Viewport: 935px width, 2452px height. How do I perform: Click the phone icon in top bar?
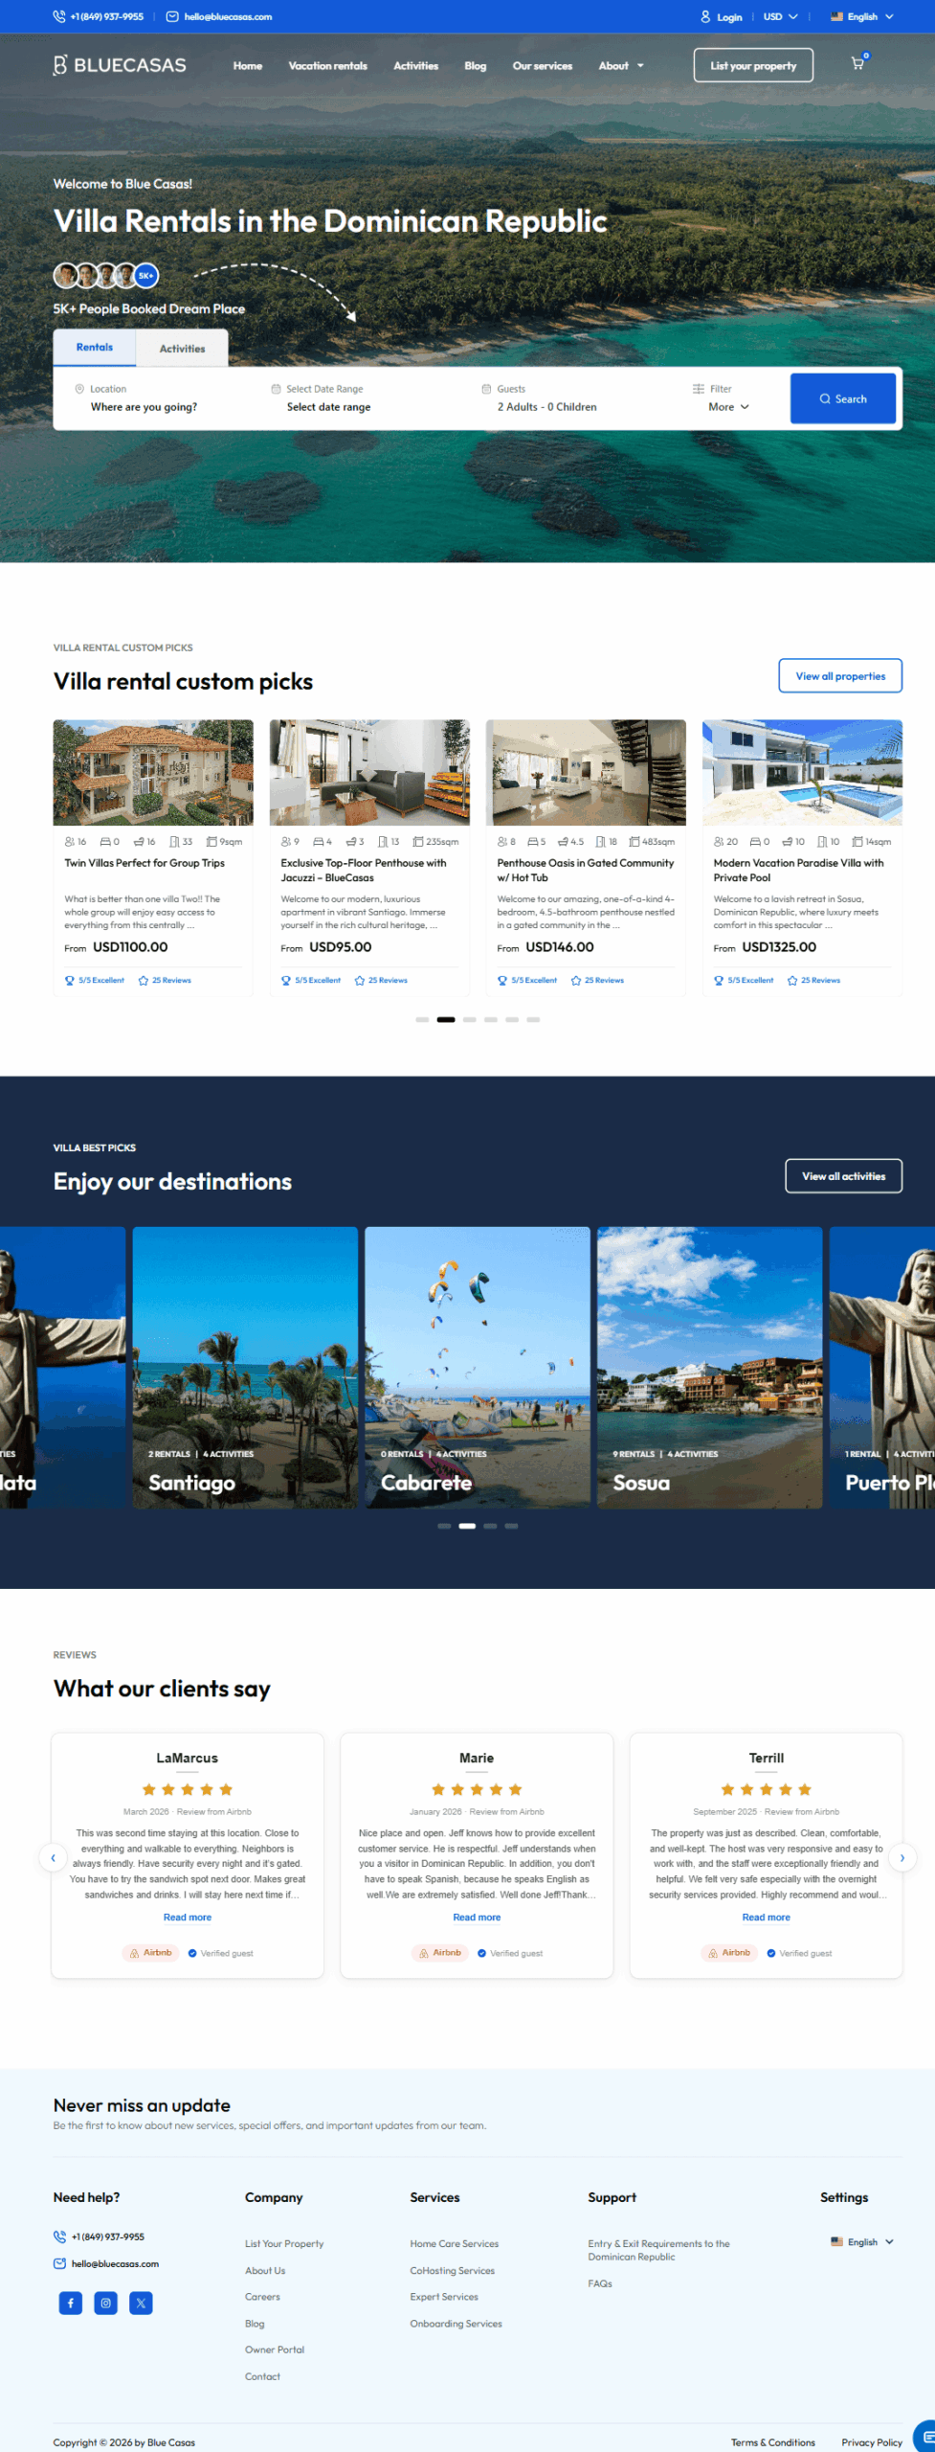point(59,16)
